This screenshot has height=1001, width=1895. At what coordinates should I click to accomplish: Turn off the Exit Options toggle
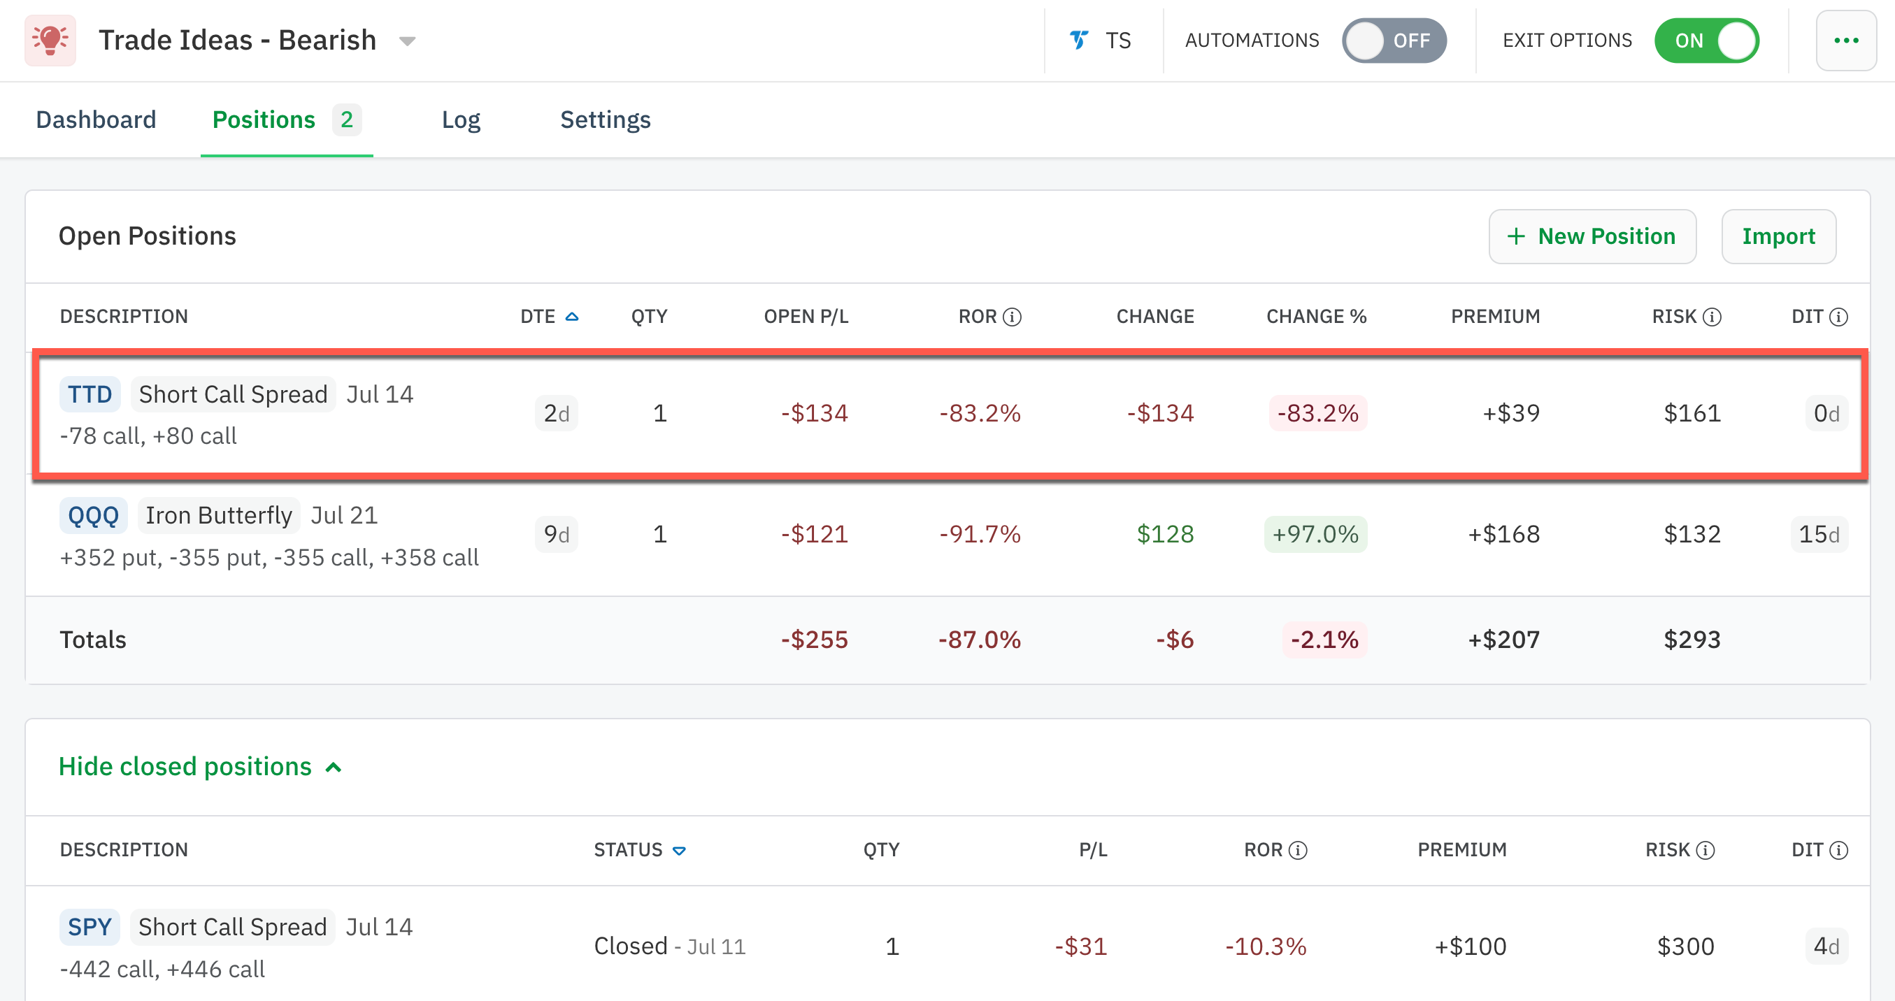1707,41
